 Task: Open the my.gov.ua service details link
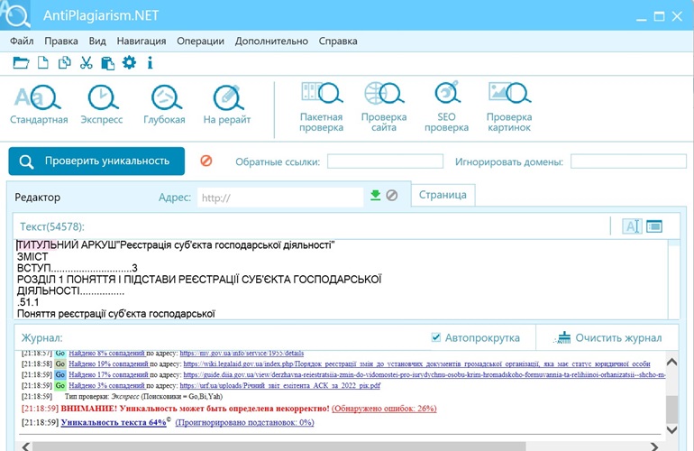point(242,353)
